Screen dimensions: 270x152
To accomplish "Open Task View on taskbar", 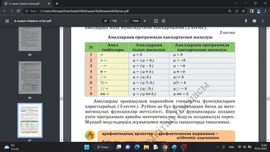I will (119, 147).
